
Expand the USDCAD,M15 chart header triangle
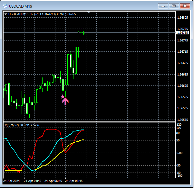pos(5,14)
